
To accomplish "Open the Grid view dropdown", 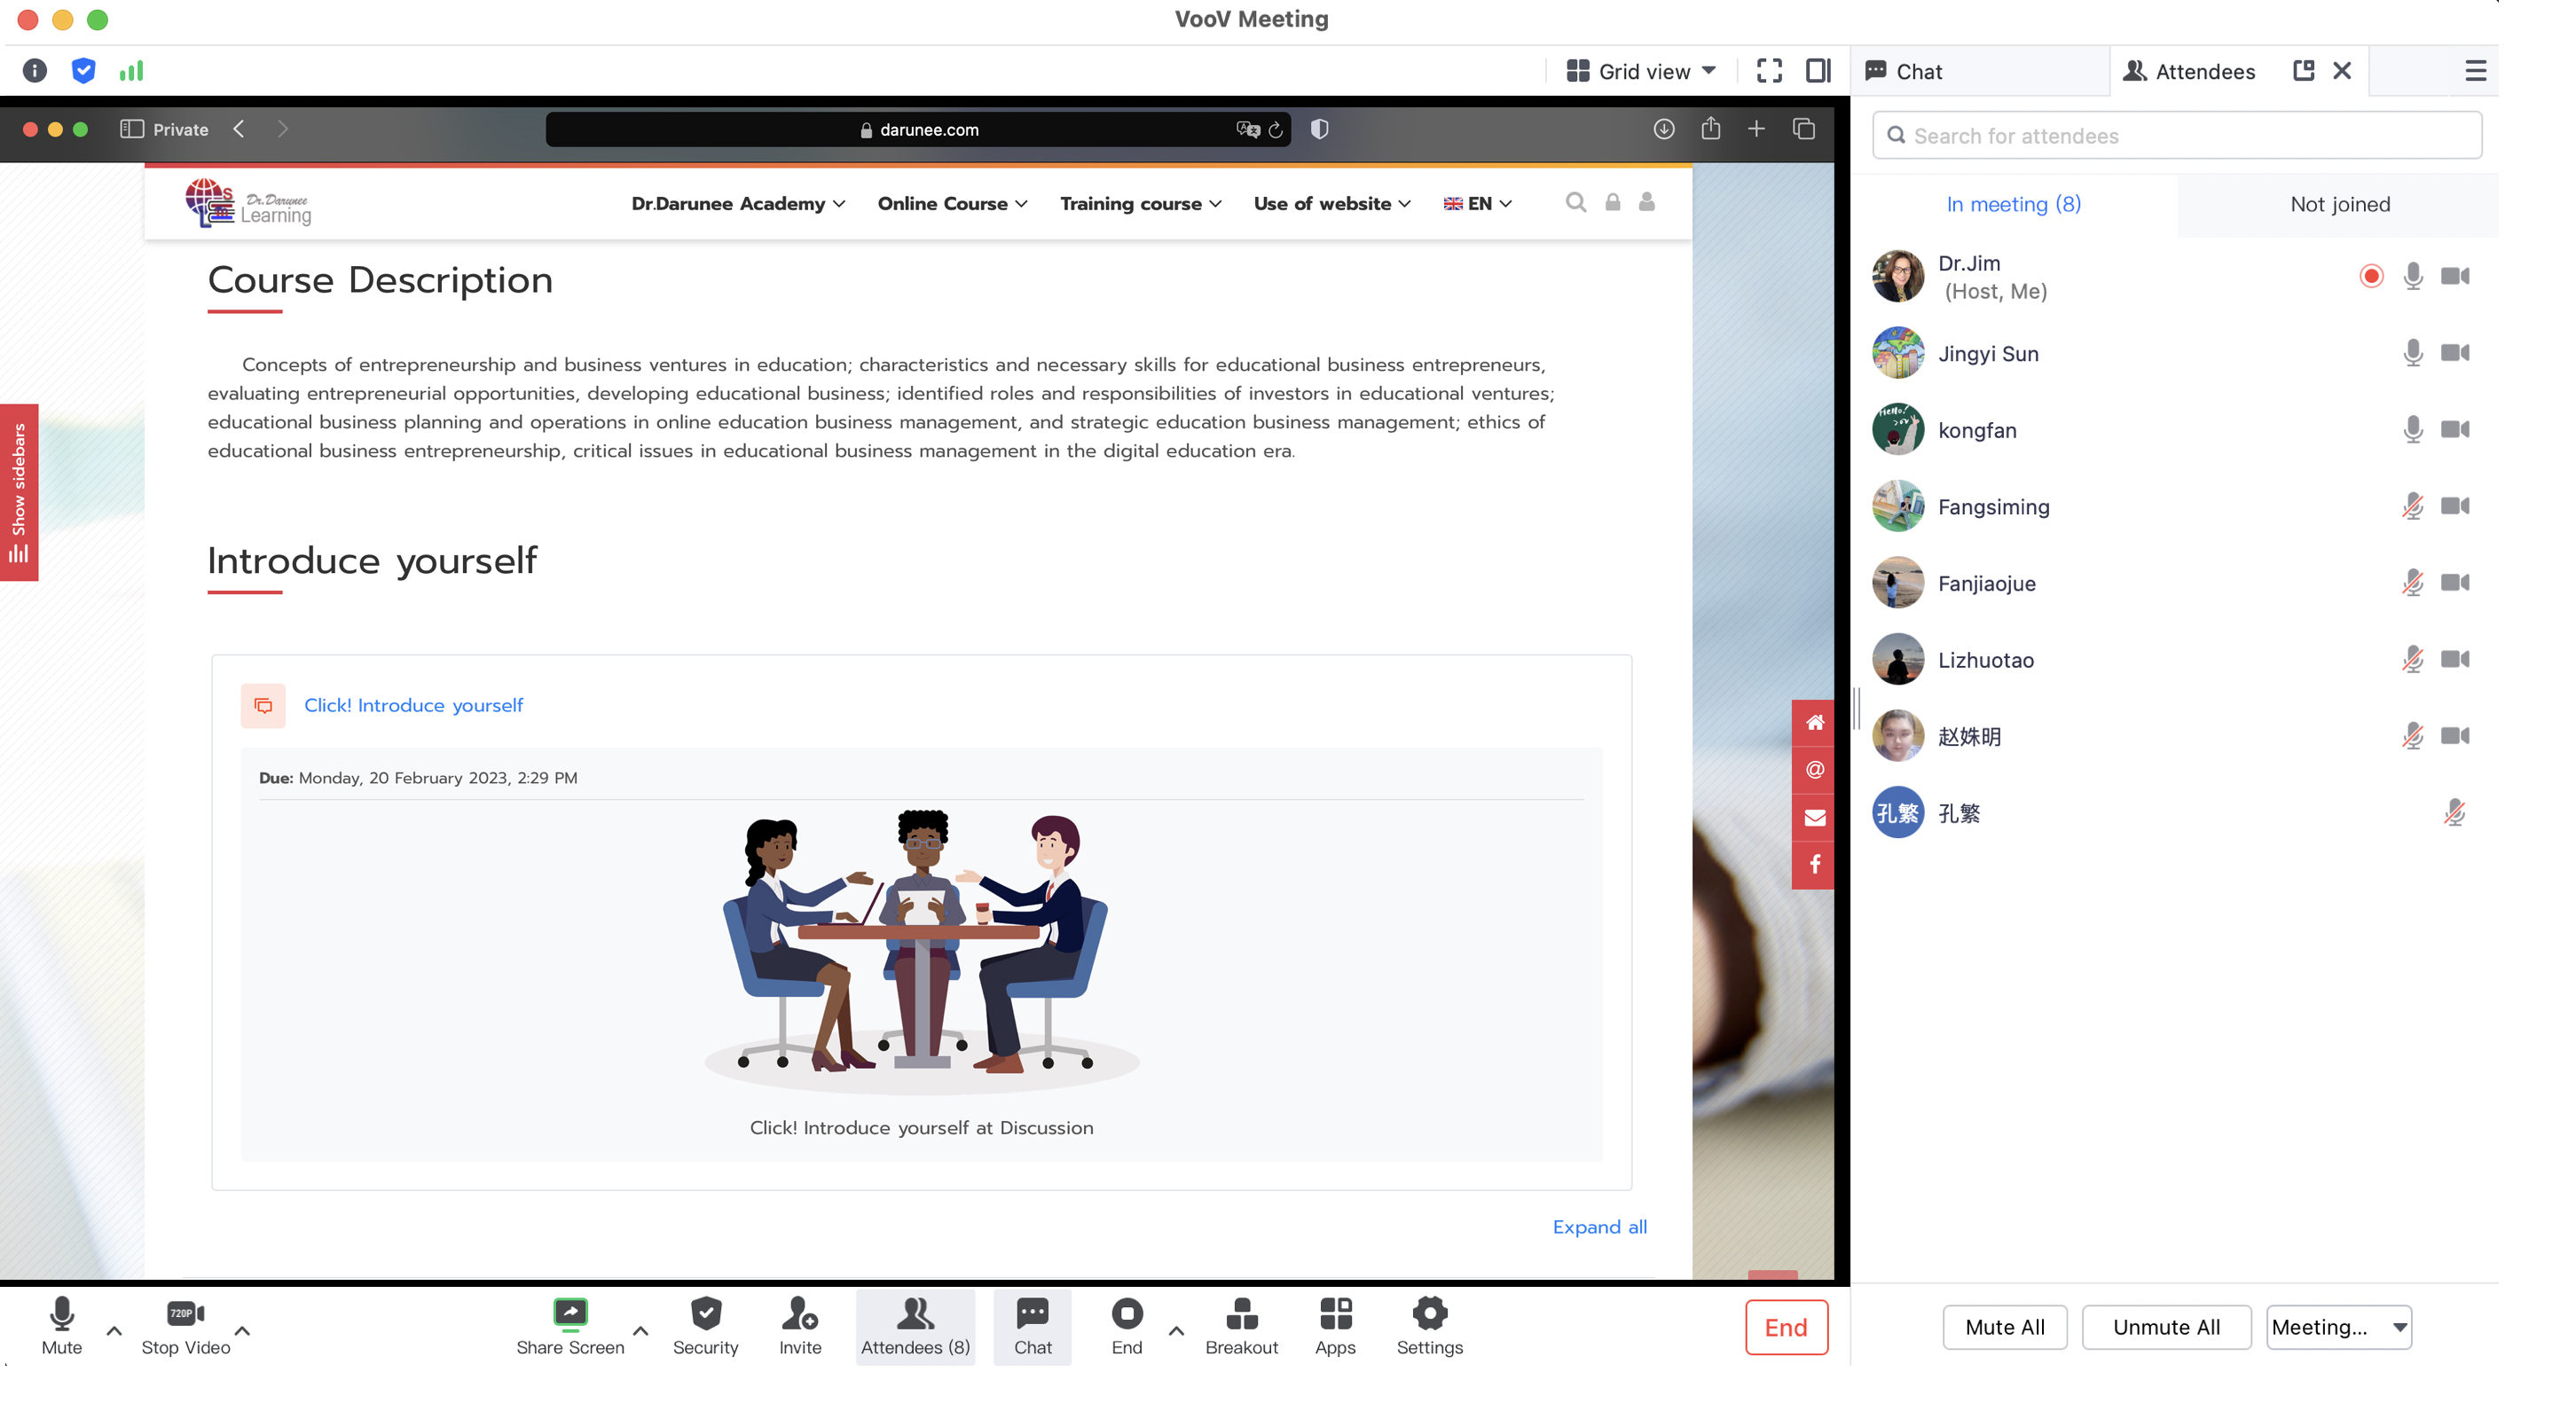I will point(1641,71).
